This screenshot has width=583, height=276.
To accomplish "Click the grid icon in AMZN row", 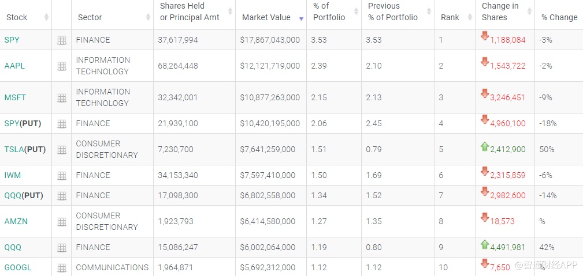I will tap(62, 222).
